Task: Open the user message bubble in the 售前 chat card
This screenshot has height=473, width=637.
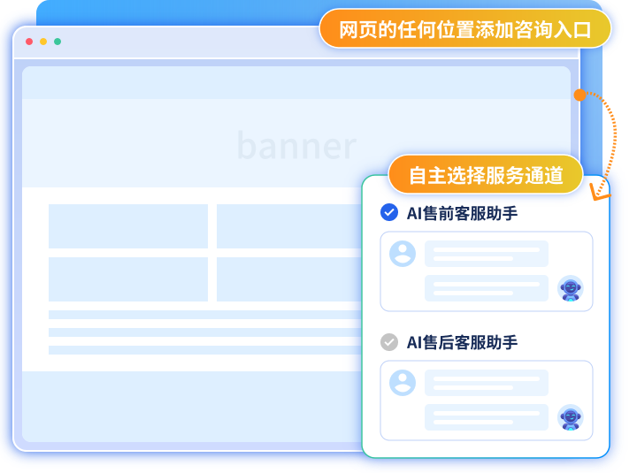Action: tap(486, 254)
